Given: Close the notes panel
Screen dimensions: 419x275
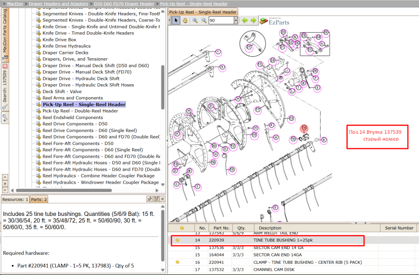Looking at the screenshot, I should (x=163, y=199).
